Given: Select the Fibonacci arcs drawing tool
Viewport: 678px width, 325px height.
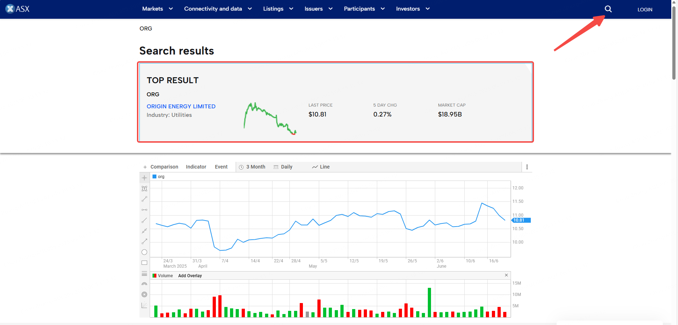Looking at the screenshot, I should pos(144,284).
